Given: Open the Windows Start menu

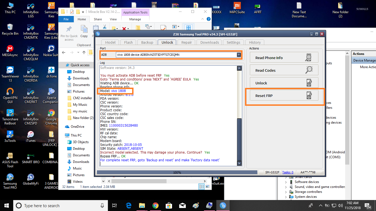Looking at the screenshot, I should coord(7,206).
